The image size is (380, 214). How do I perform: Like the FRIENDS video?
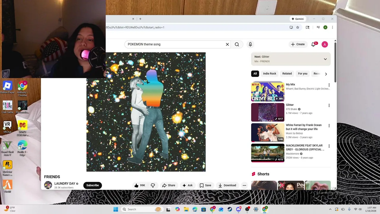pos(140,185)
